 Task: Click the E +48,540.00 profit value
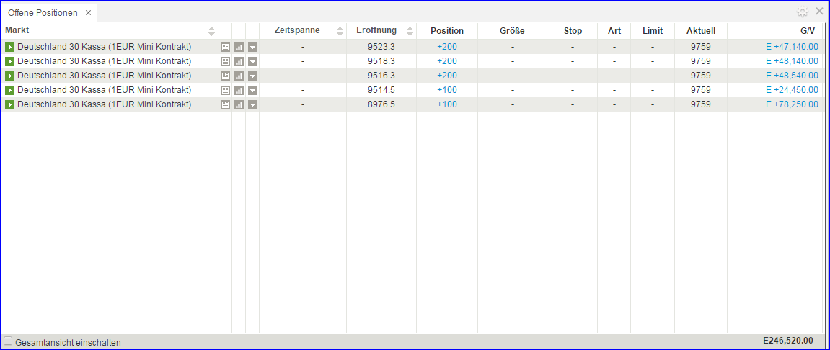(792, 76)
